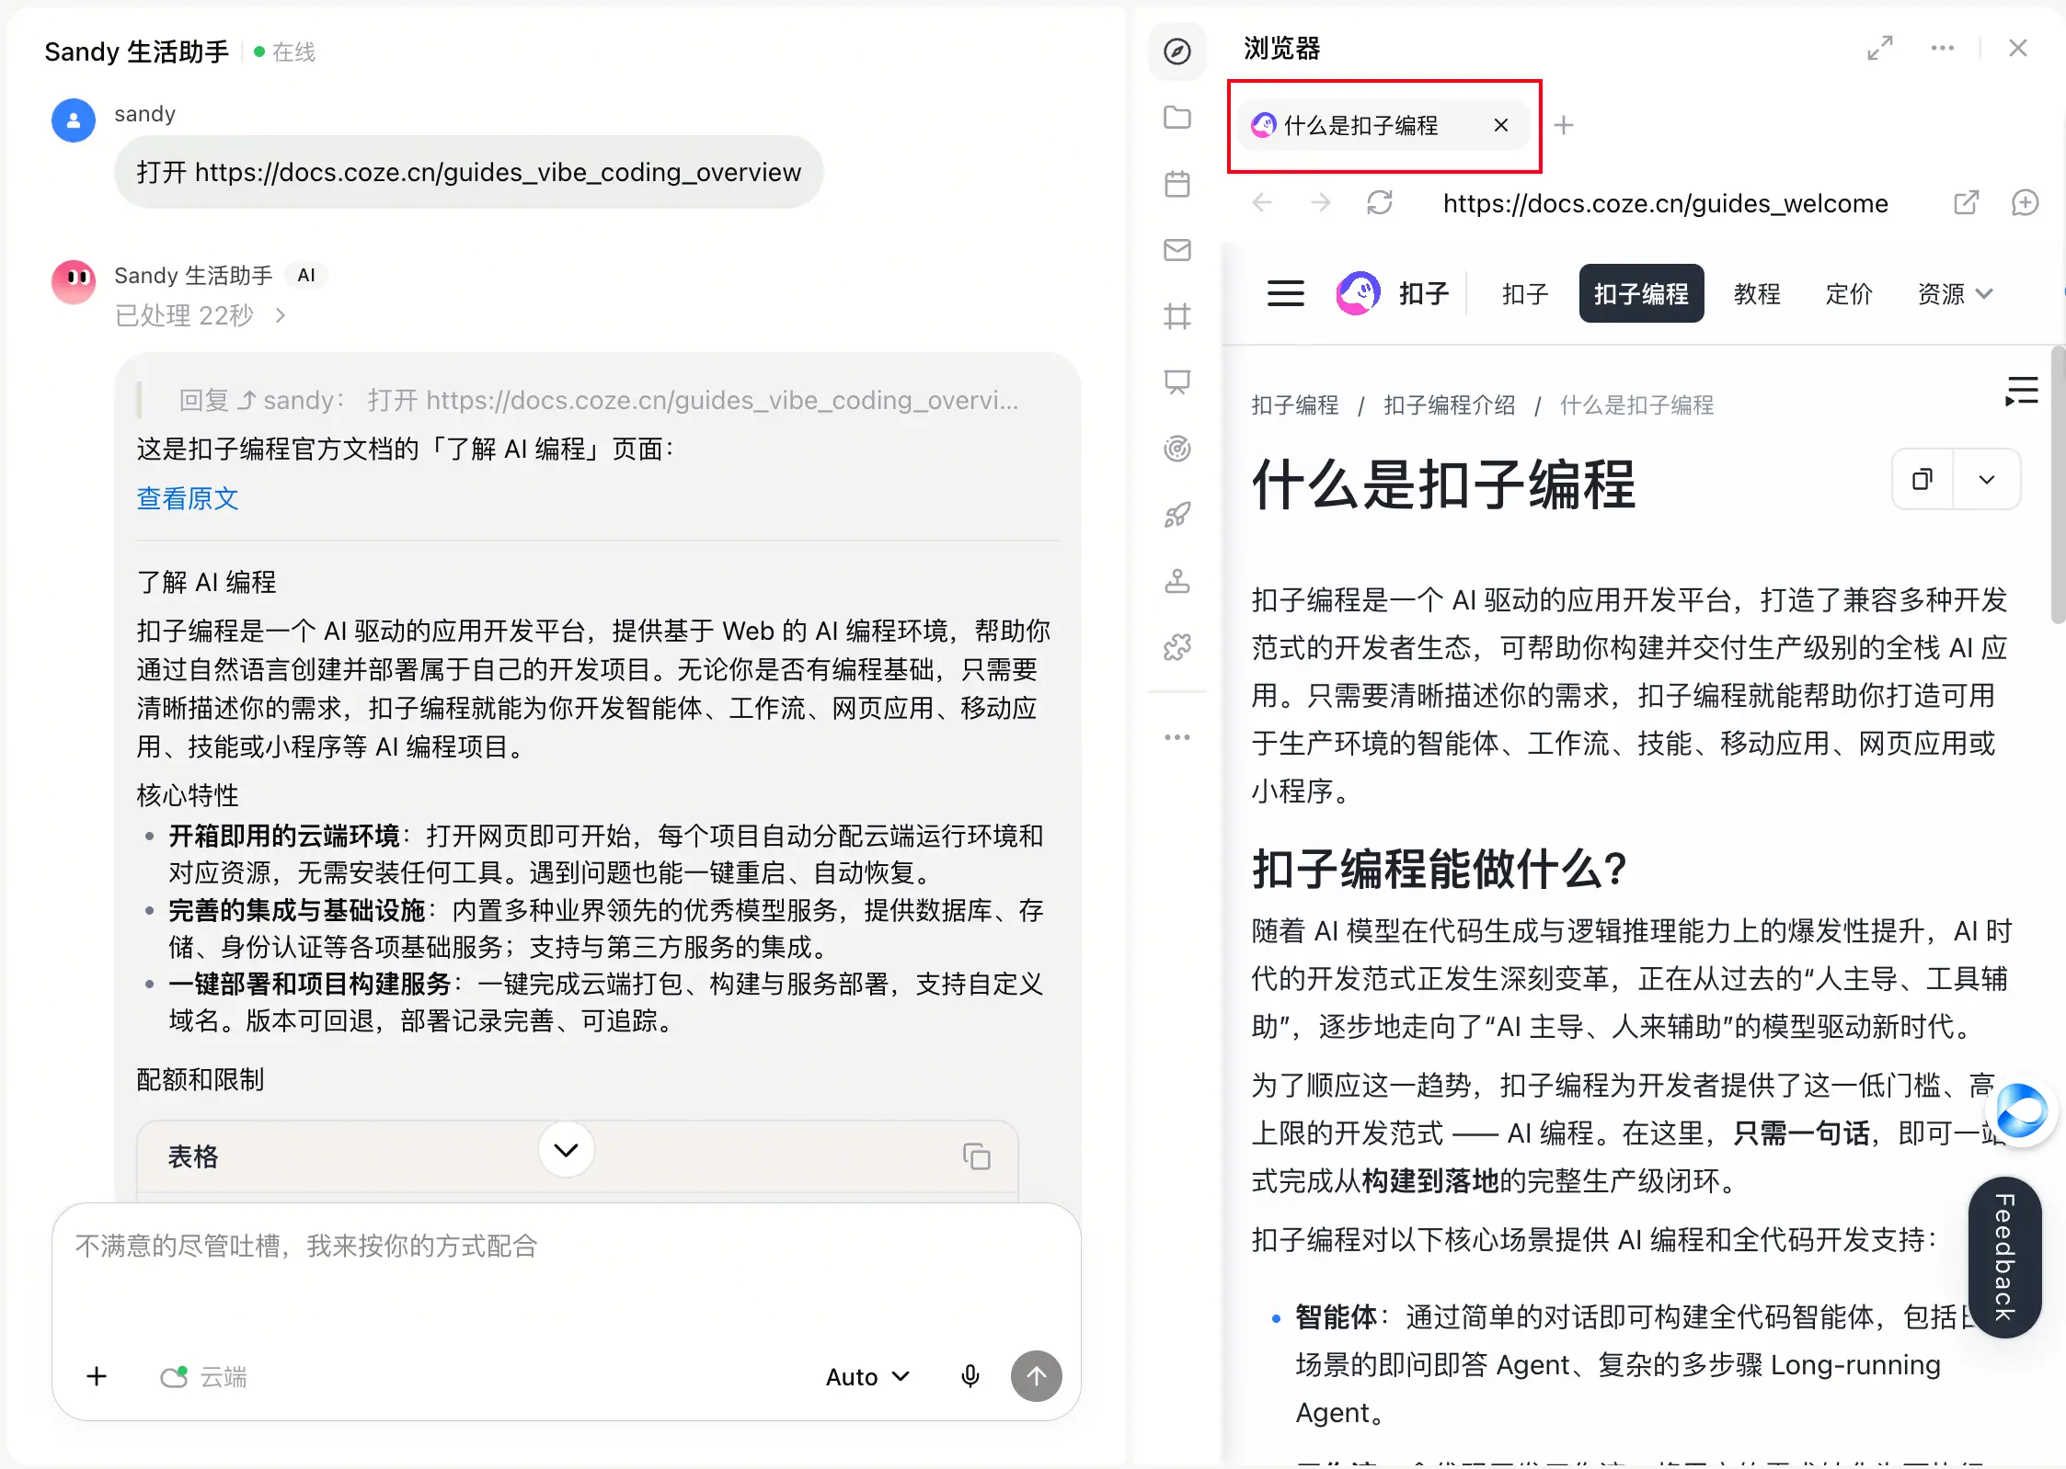This screenshot has width=2066, height=1469.
Task: Open the puzzle plugin icon in sidebar
Action: coord(1176,647)
